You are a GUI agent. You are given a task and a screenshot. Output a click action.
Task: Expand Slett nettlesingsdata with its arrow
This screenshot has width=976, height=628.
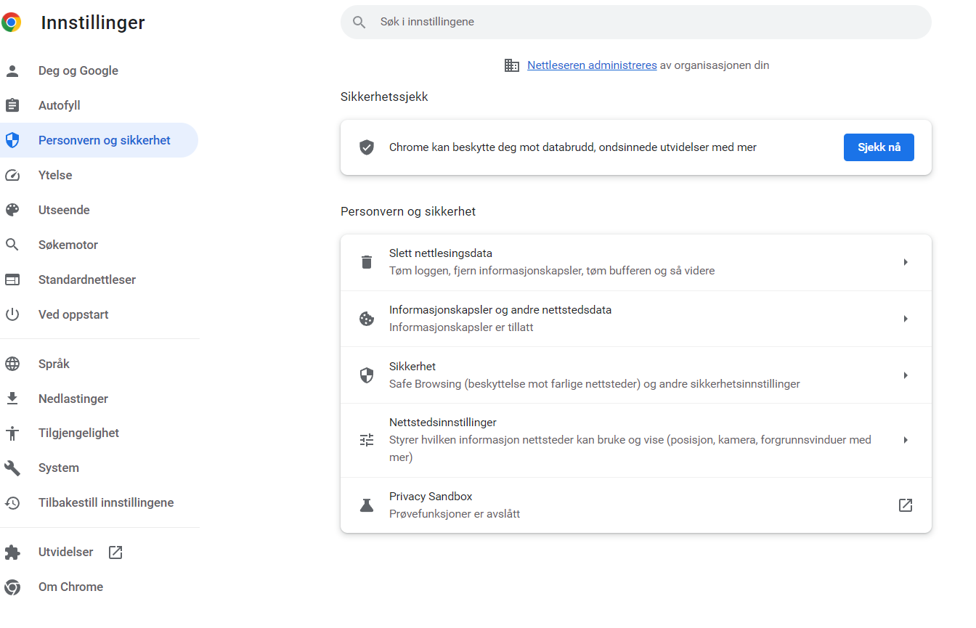[x=905, y=262]
